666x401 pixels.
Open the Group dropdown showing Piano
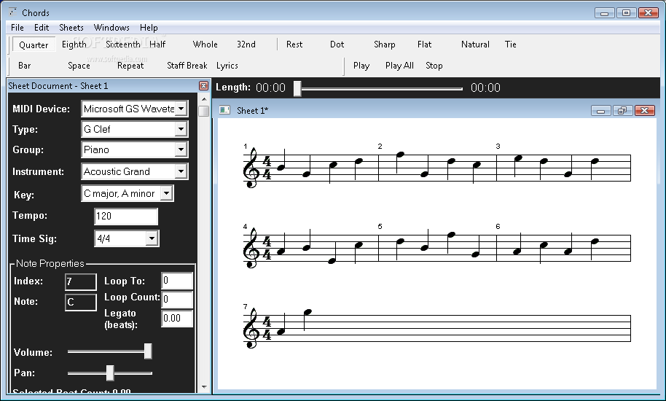[x=181, y=149]
